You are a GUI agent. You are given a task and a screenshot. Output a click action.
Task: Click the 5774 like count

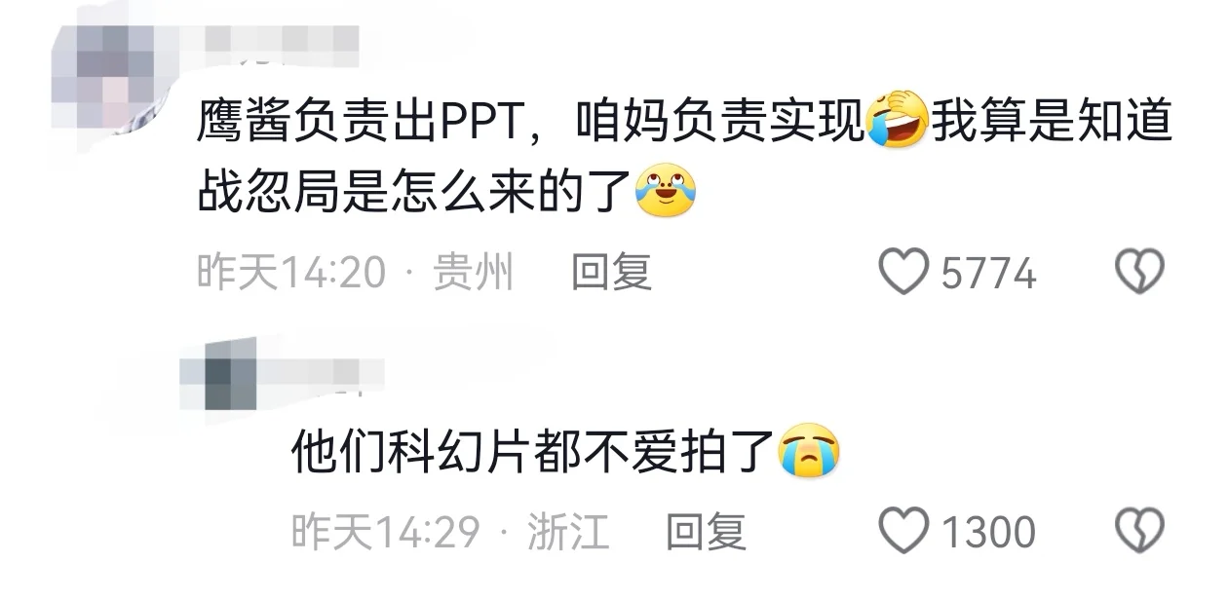coord(988,274)
